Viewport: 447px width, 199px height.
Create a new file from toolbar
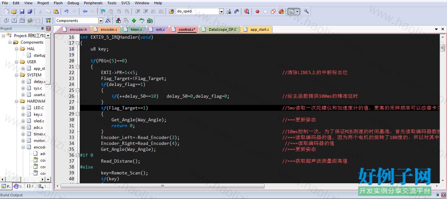(6, 11)
